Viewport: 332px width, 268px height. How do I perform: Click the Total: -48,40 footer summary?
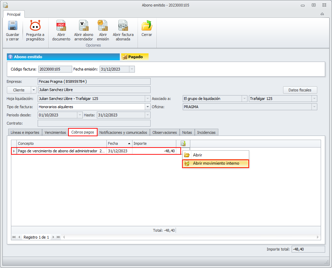coord(164,230)
